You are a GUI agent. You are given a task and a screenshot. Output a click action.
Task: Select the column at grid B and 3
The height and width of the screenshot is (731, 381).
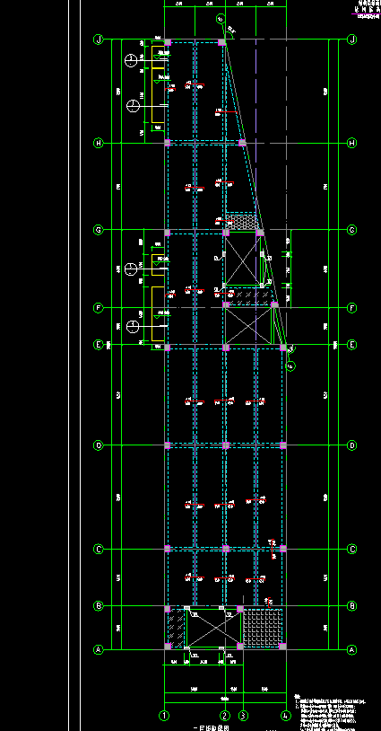point(240,609)
